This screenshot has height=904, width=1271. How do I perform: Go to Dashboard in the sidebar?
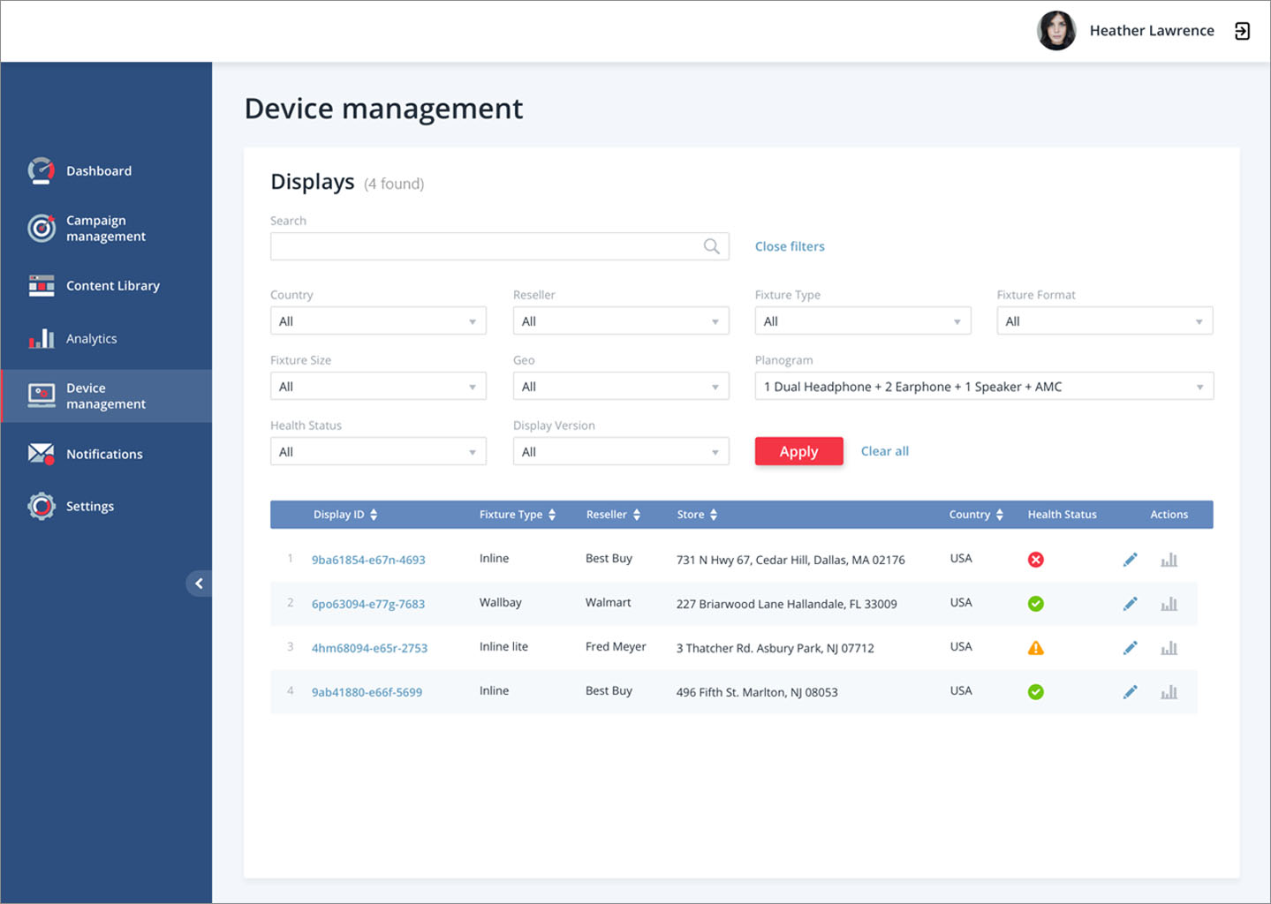(98, 171)
